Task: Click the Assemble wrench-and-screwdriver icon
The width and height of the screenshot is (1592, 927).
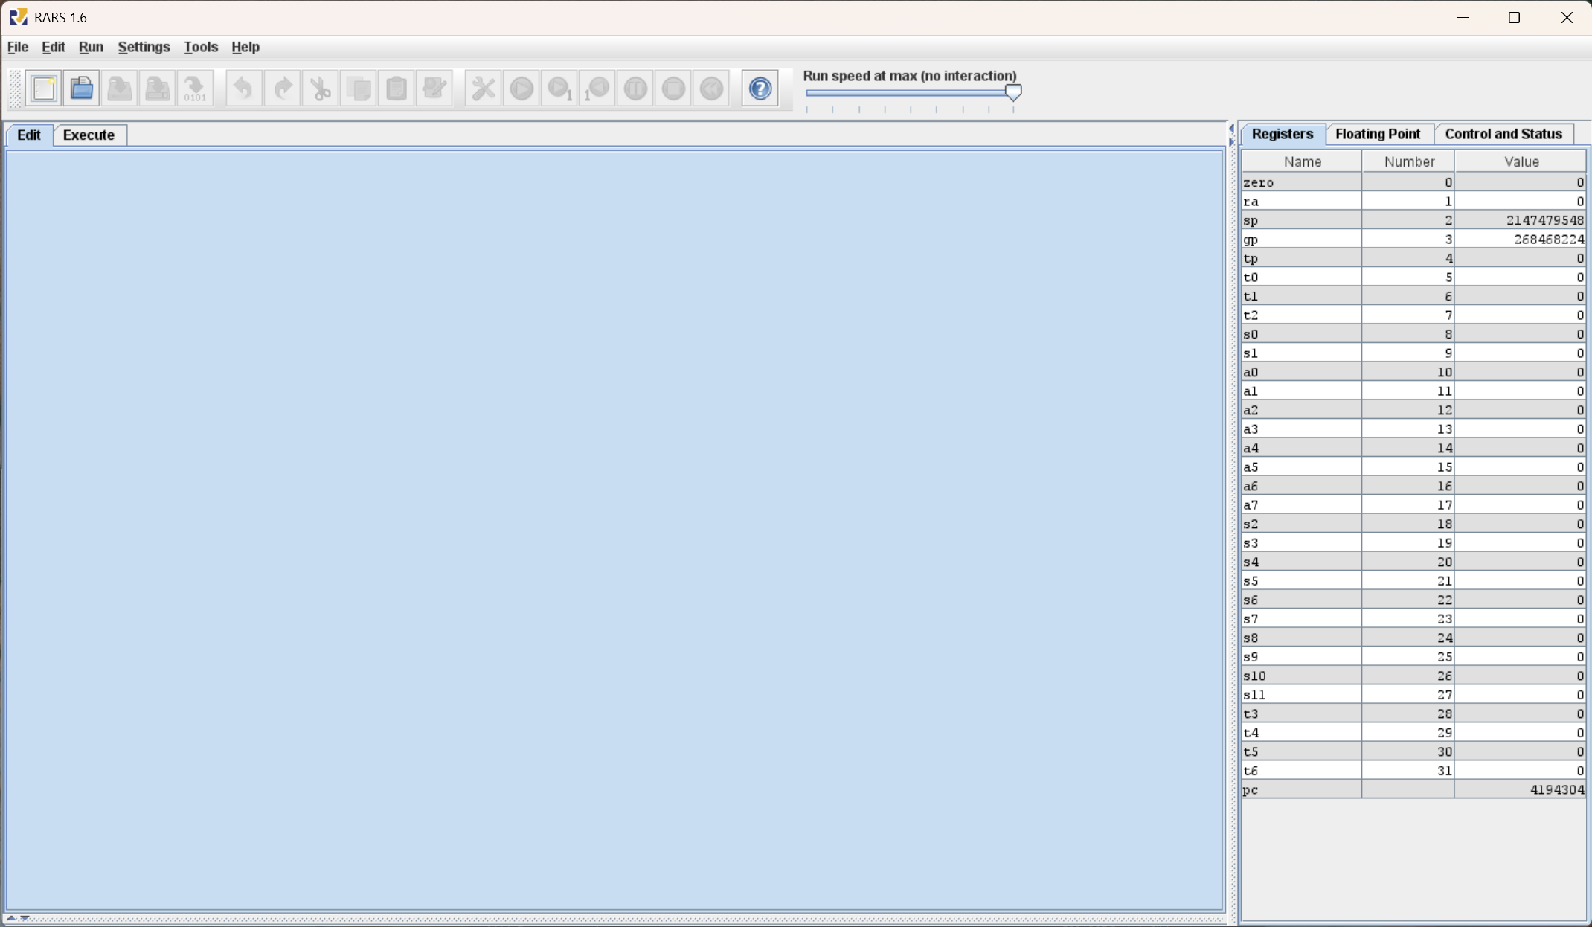Action: (484, 89)
